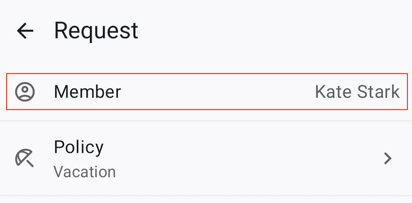Go back from the Request screen

(x=25, y=31)
